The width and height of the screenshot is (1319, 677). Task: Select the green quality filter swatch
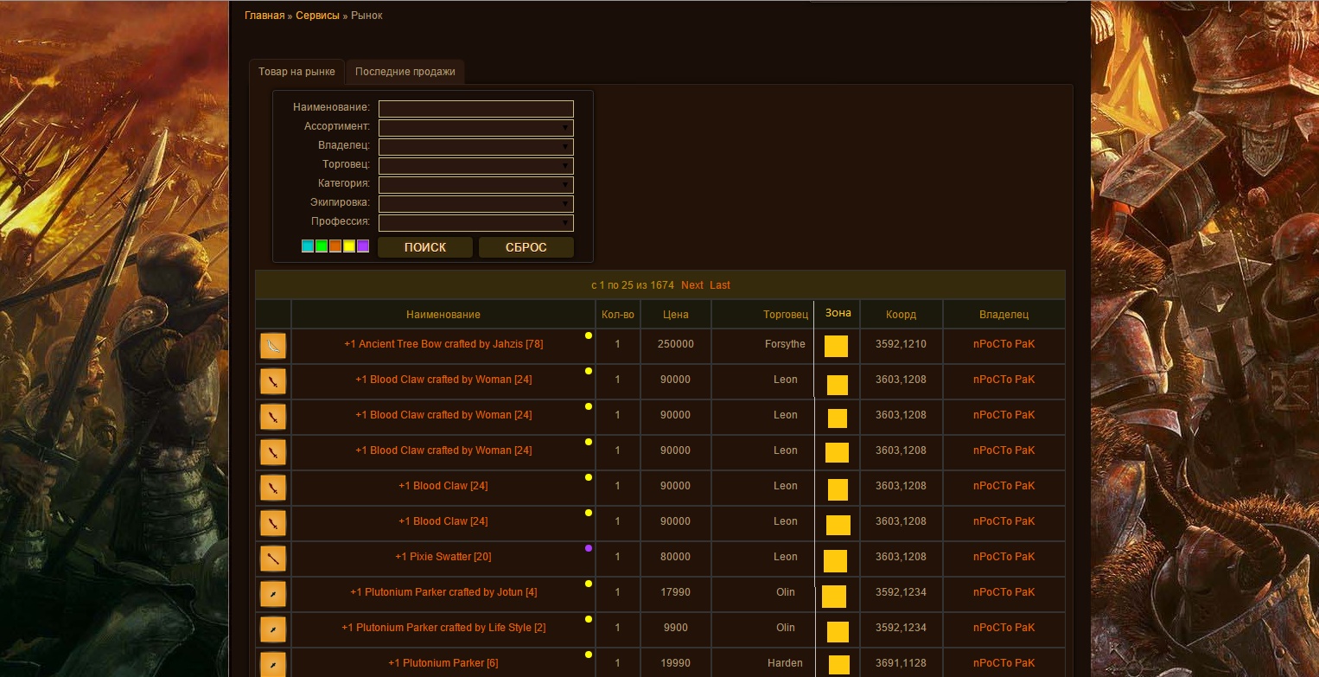click(x=322, y=246)
